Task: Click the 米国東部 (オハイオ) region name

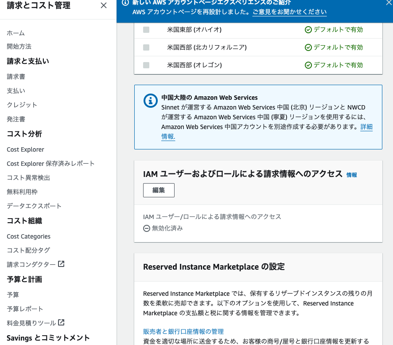Action: (194, 30)
